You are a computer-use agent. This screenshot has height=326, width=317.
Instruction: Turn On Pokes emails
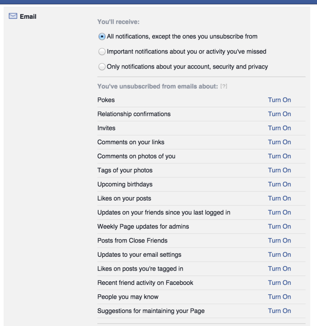point(280,100)
